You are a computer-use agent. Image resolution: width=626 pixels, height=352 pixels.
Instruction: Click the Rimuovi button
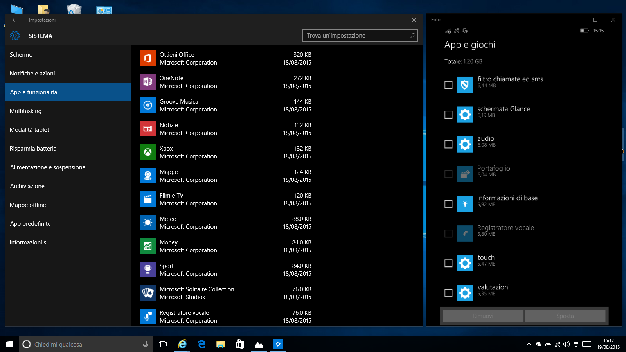click(x=483, y=316)
